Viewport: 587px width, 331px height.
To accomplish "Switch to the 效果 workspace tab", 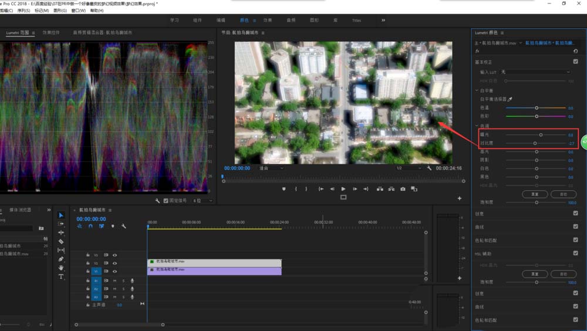I will [x=268, y=20].
